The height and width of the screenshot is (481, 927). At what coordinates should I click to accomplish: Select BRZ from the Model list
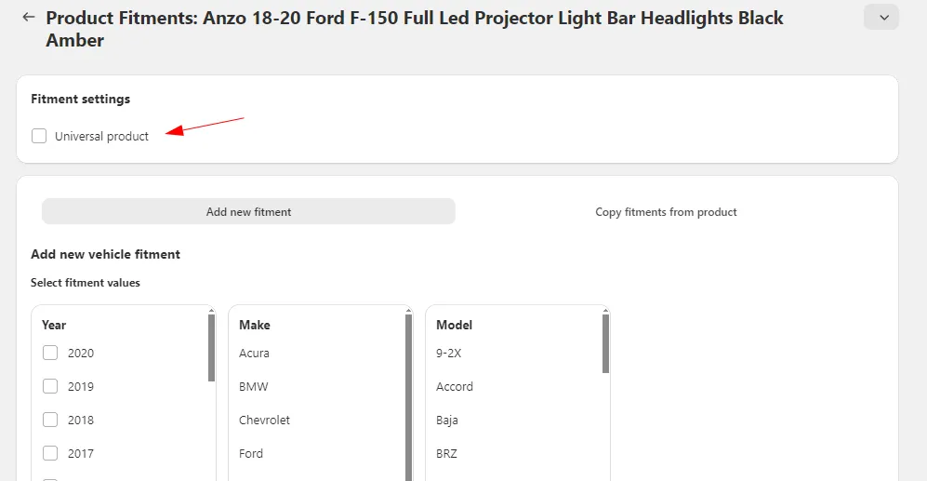click(x=446, y=454)
